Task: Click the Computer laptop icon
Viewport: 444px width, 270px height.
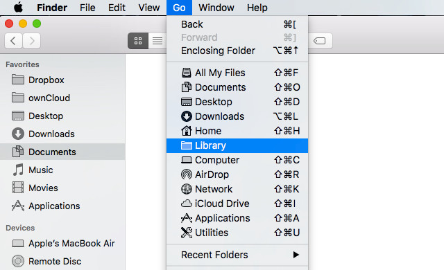Action: 187,160
